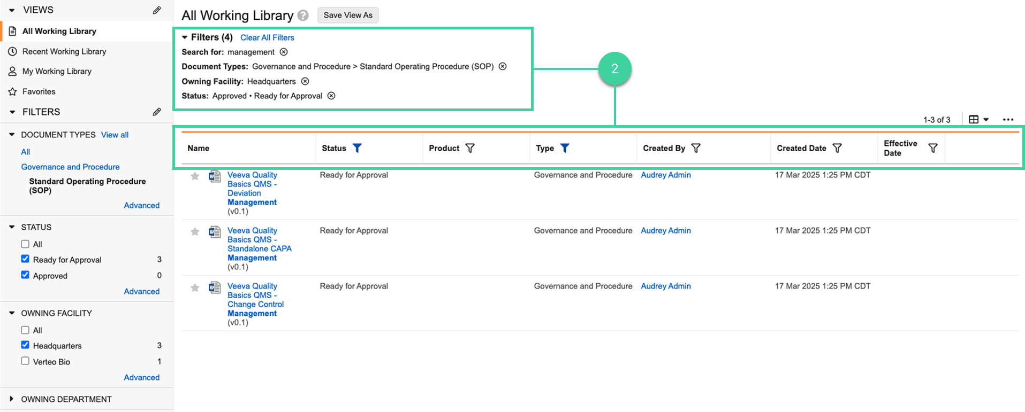The height and width of the screenshot is (412, 1025).
Task: Check the Status All checkbox
Action: [25, 244]
